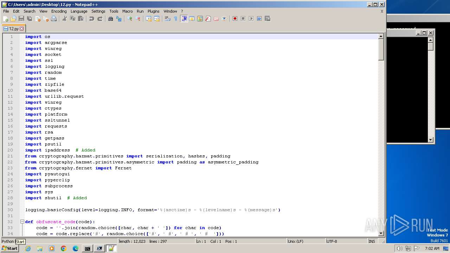Open PowerShell from the taskbar

pyautogui.click(x=99, y=248)
